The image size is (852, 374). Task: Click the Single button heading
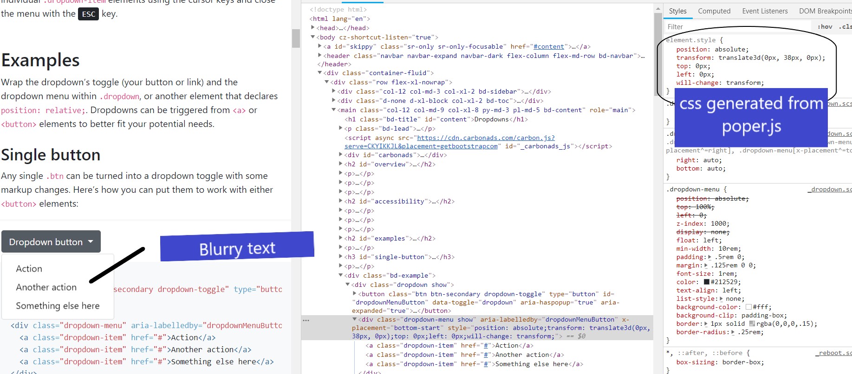tap(51, 154)
